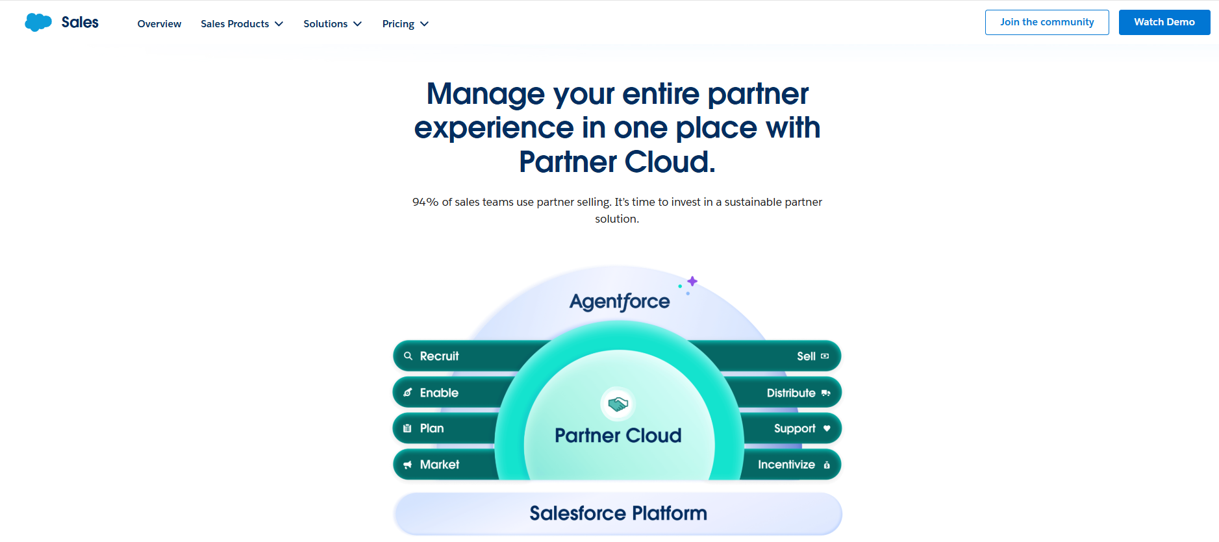Open the Pricing menu
The height and width of the screenshot is (542, 1219).
point(398,24)
